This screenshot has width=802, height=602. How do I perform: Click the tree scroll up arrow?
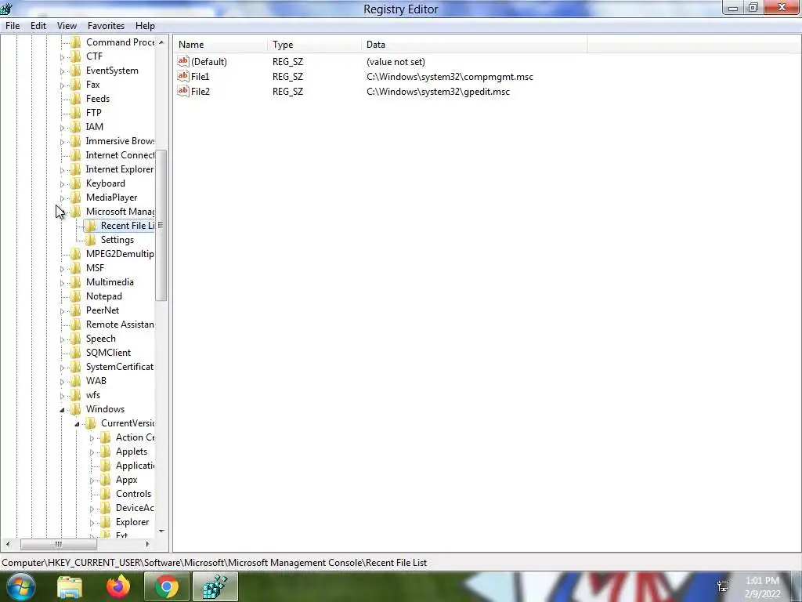(161, 42)
